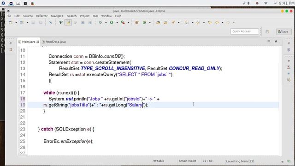The width and height of the screenshot is (295, 166).
Task: Open the New Java Class dropdown arrow
Action: pos(150,23)
